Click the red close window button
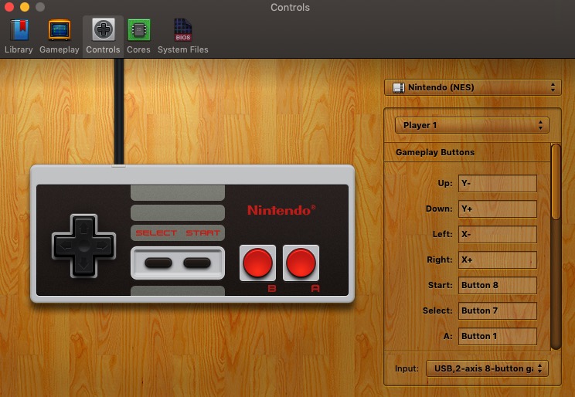This screenshot has height=397, width=575. click(9, 7)
